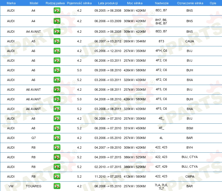The image size is (222, 191).
Task: Click the fuel icon in the A6 BXA row
Action: (x=57, y=80)
